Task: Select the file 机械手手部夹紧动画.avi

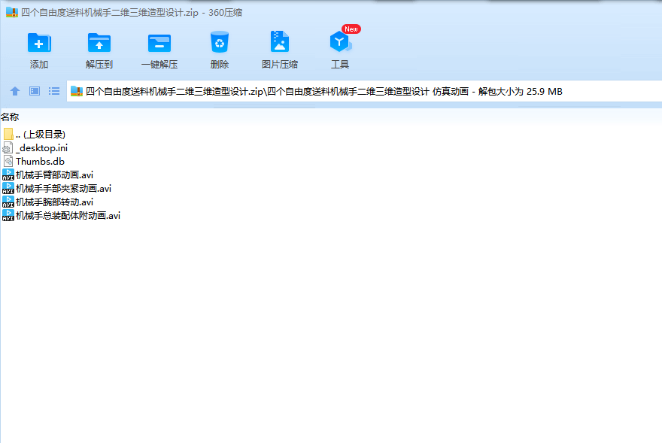Action: [x=64, y=188]
